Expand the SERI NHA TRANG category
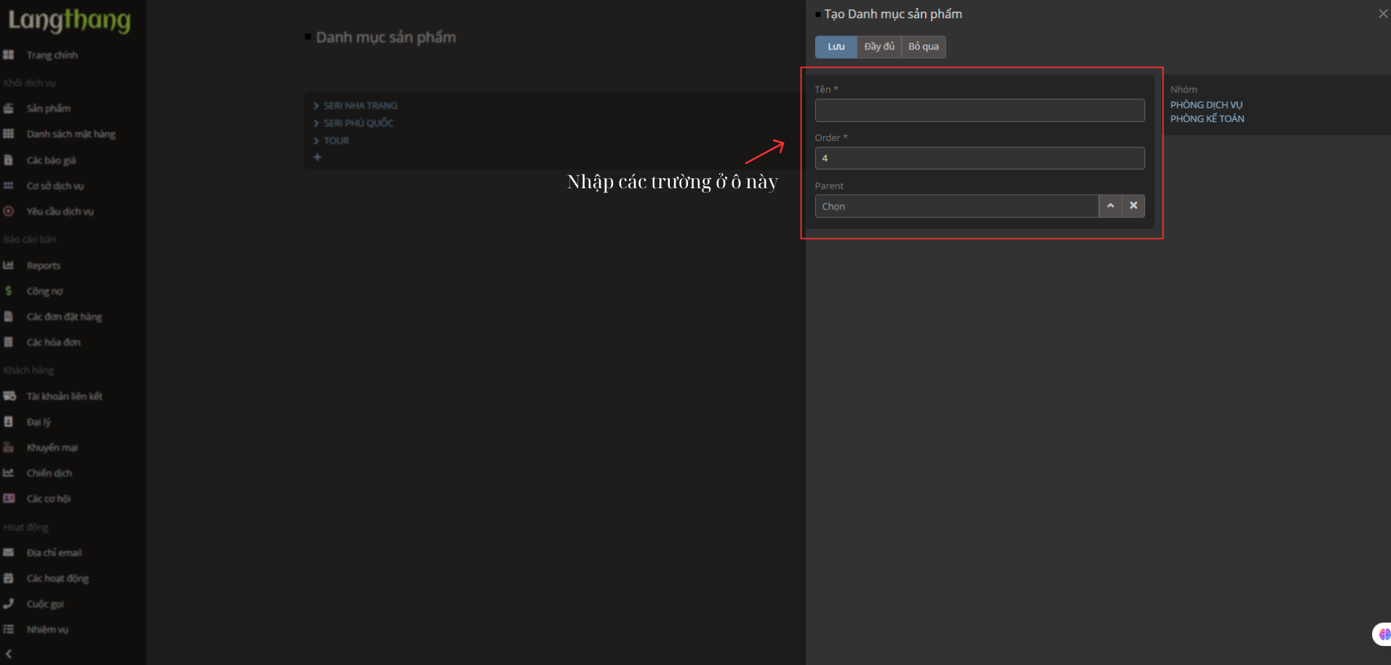This screenshot has width=1391, height=665. click(x=316, y=106)
